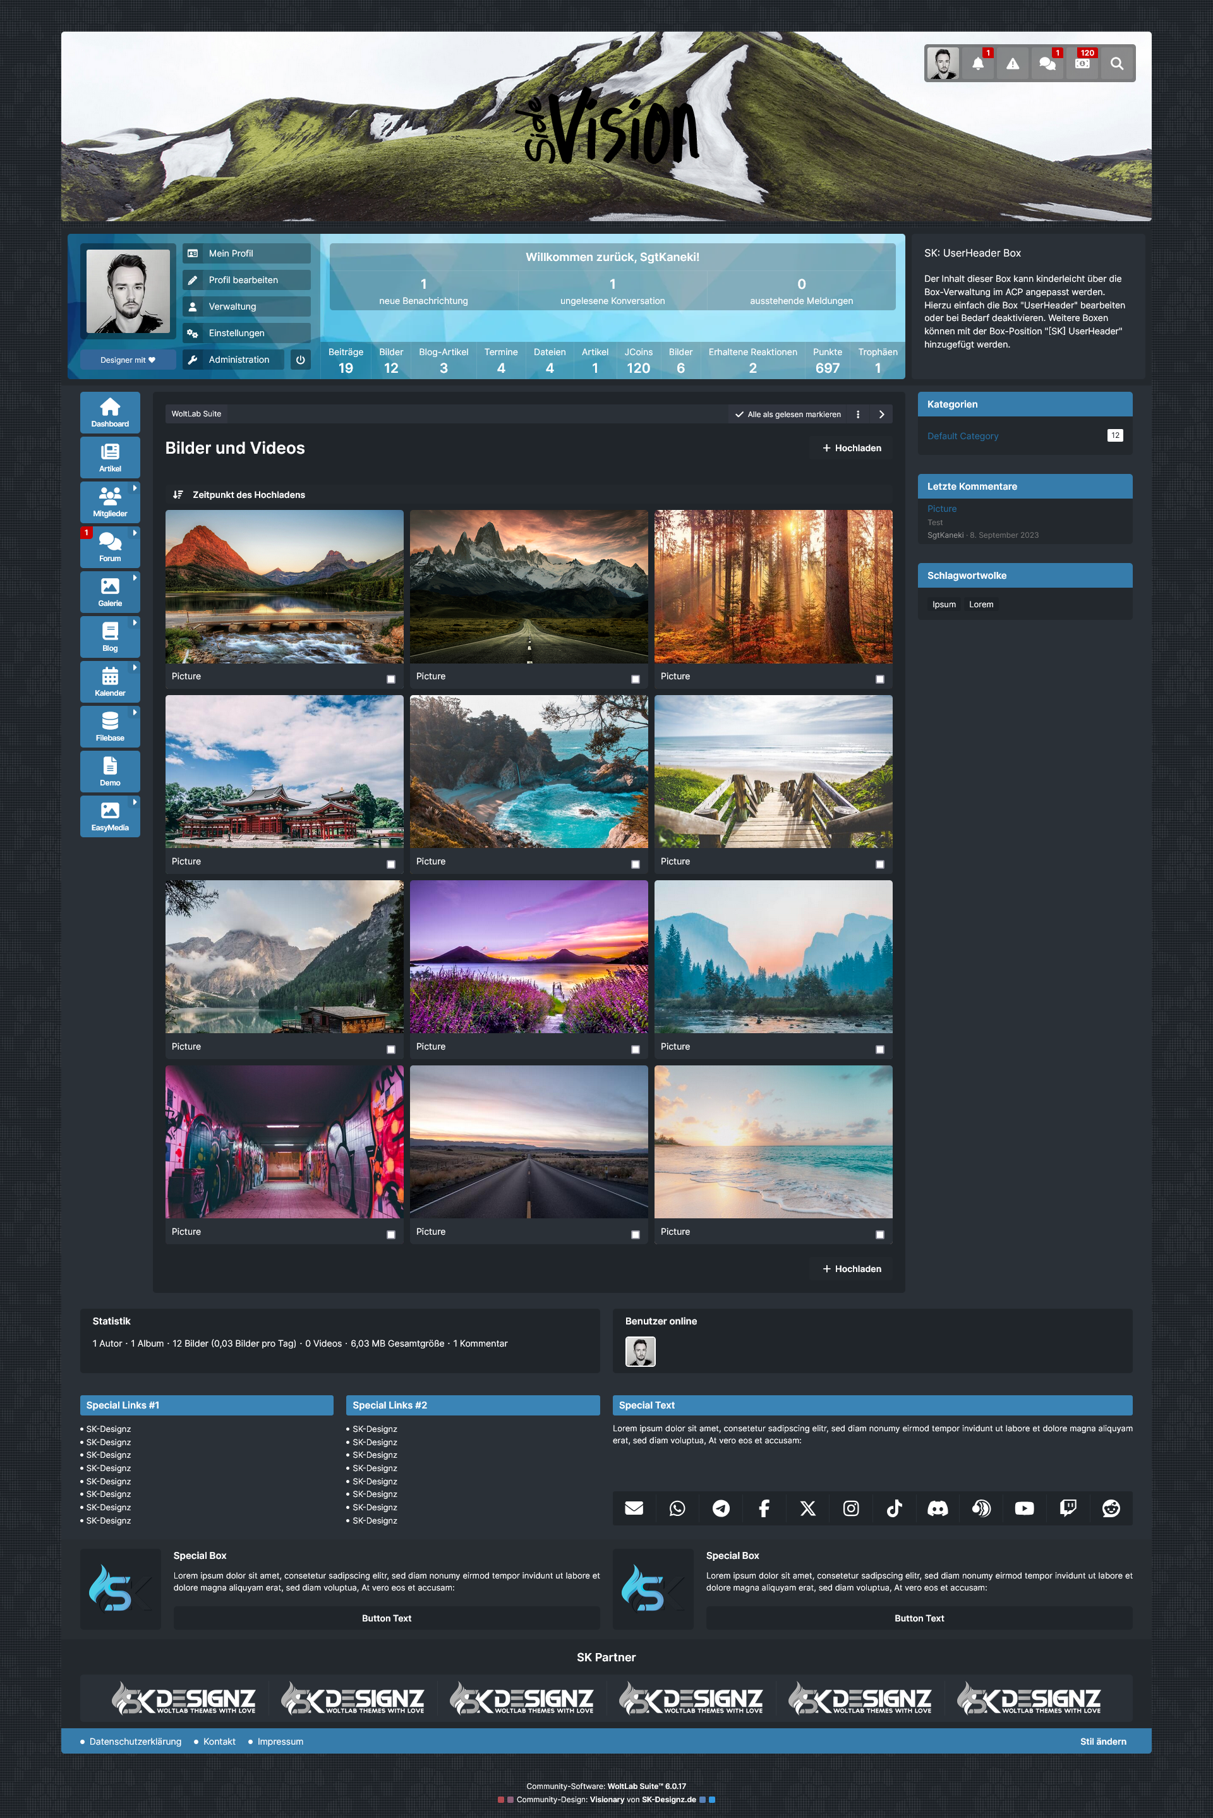Open the three-dot breadcrumb options menu
This screenshot has width=1213, height=1818.
858,415
